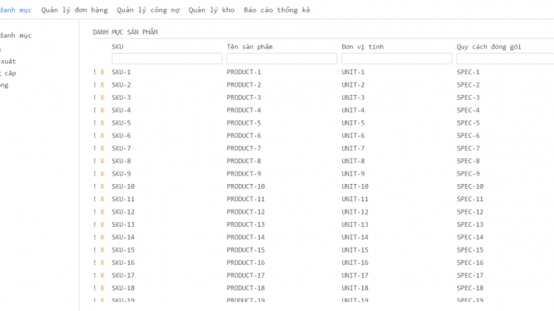
Task: Click the X icon for the SKU-18 row
Action: [x=102, y=288]
